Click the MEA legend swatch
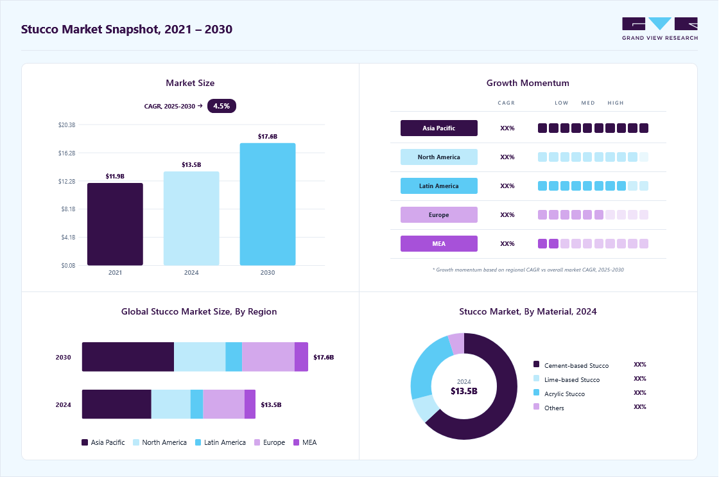This screenshot has height=477, width=719. (296, 442)
